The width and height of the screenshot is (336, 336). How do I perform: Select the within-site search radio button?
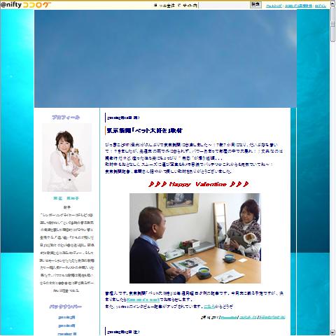179,6
